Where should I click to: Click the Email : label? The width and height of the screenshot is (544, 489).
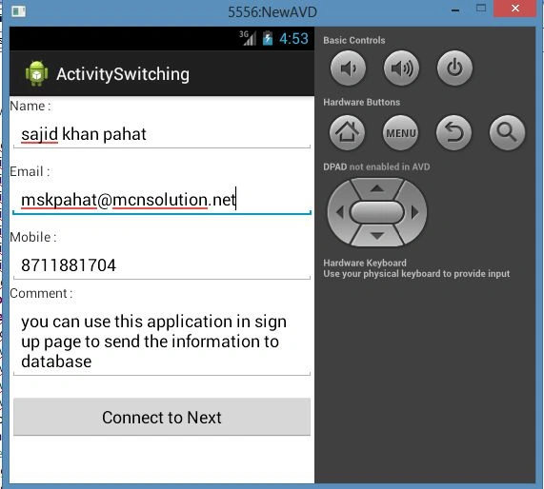(30, 171)
